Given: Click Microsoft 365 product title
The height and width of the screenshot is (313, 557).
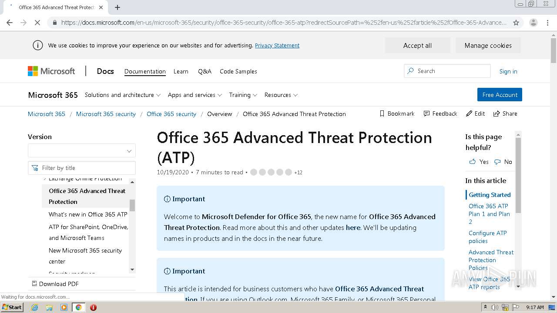Looking at the screenshot, I should pos(53,95).
